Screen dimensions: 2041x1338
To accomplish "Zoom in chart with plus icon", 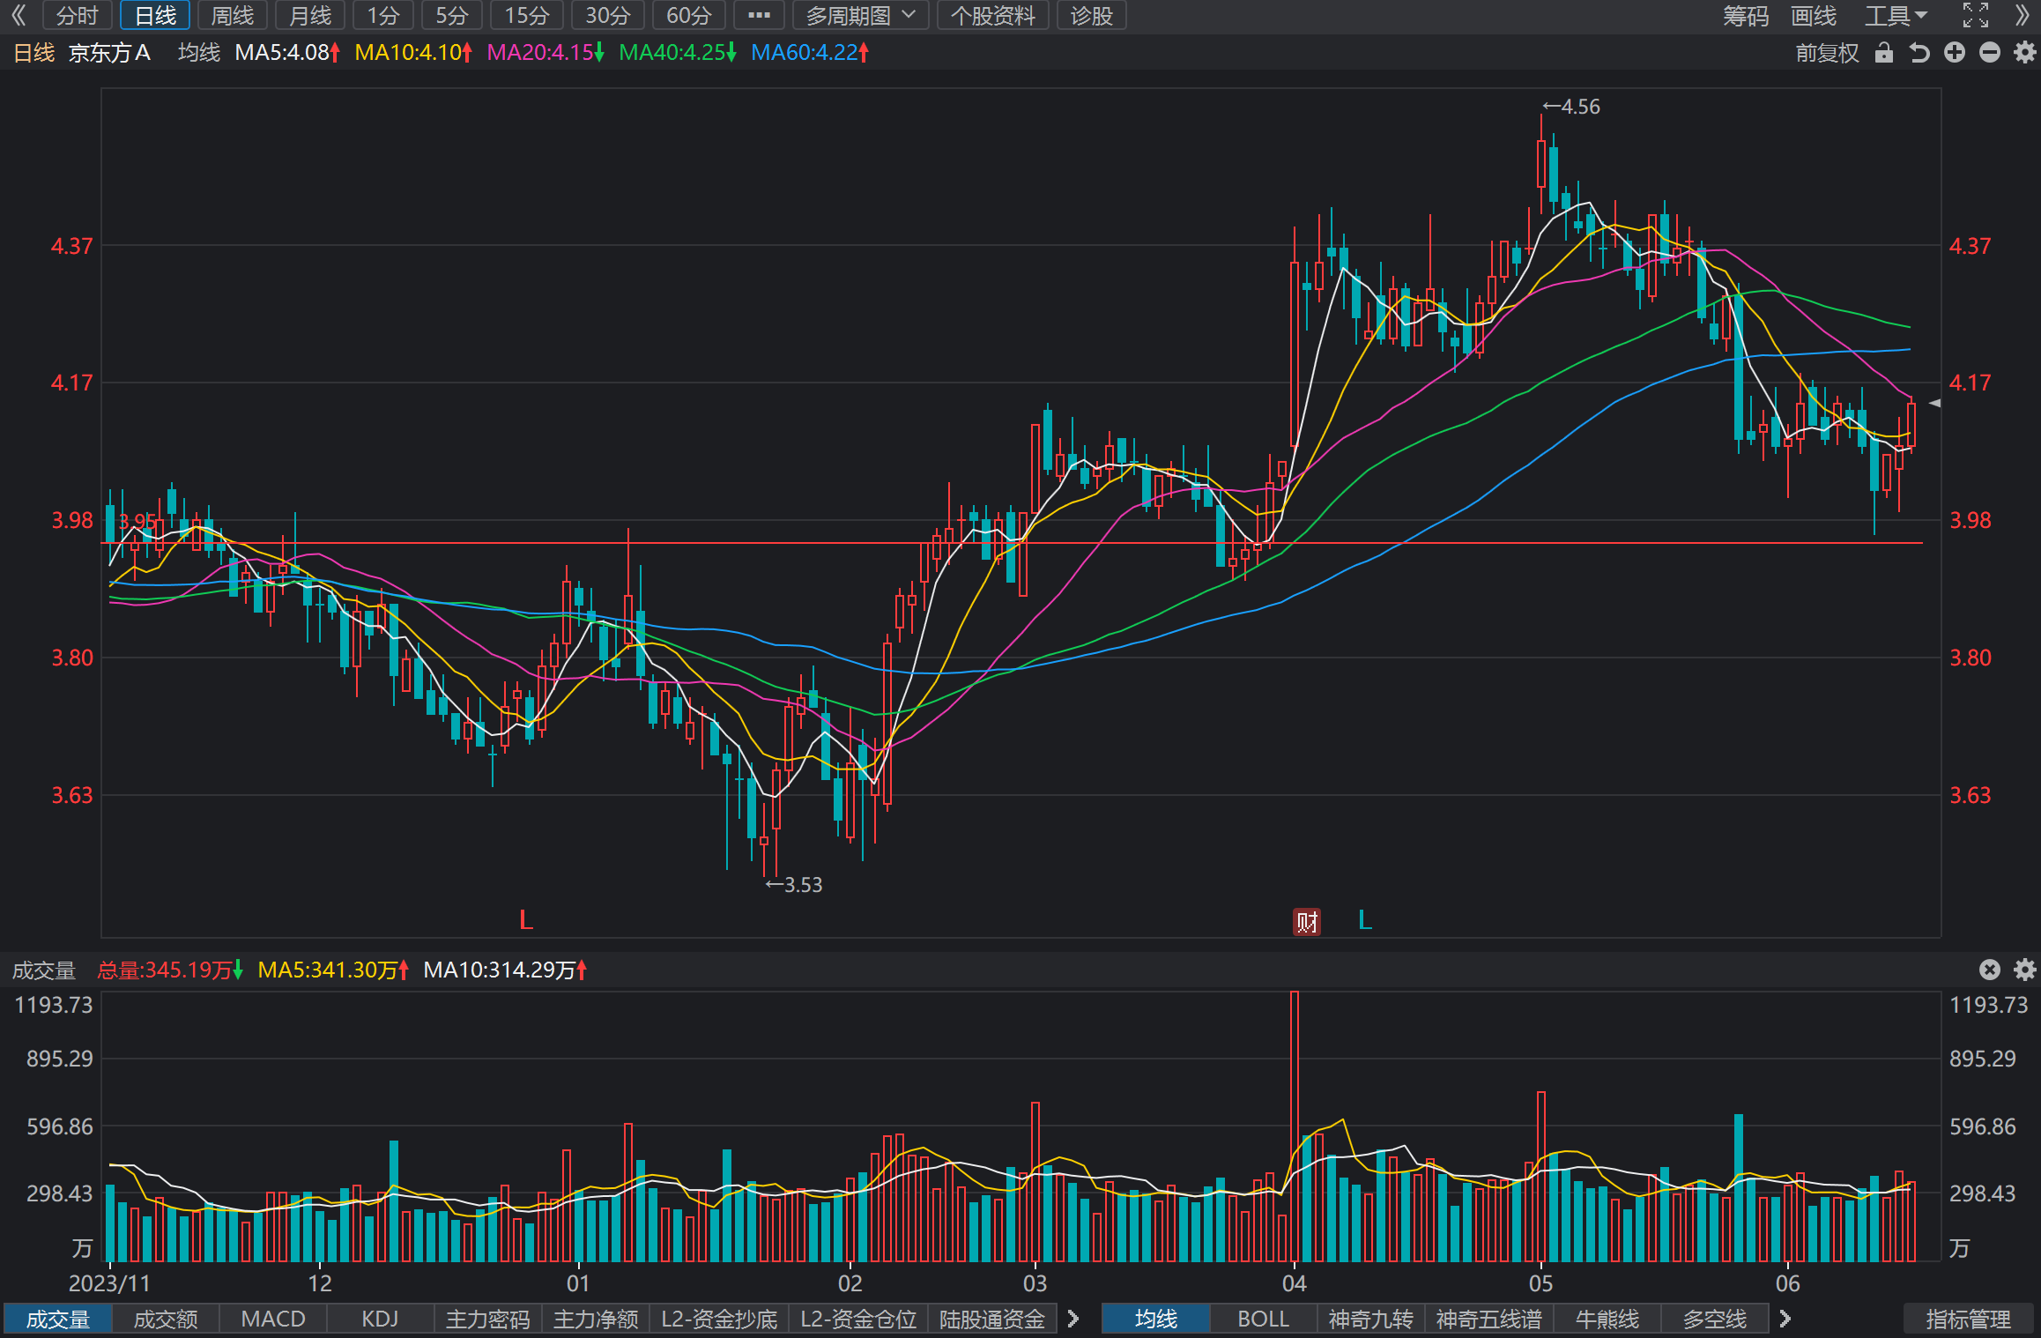I will (x=1955, y=53).
